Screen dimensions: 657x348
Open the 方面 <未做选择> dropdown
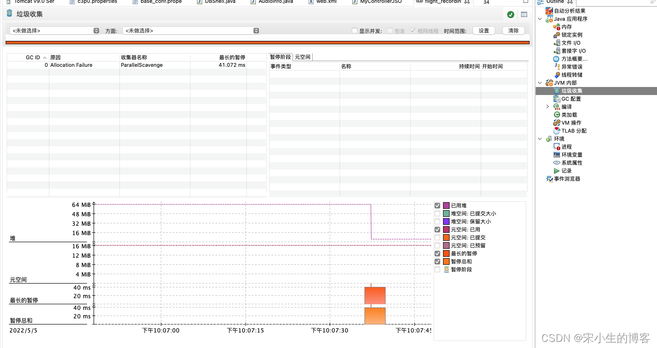191,31
